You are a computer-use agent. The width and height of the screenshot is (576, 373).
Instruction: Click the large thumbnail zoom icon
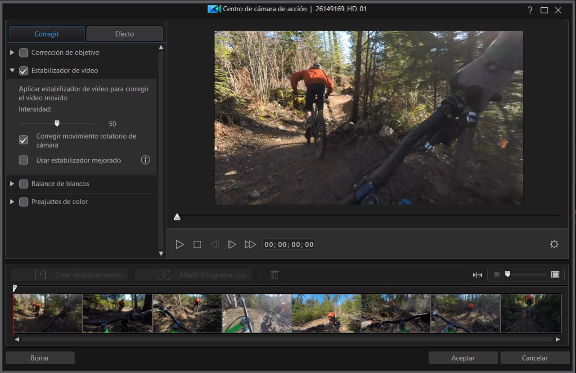tap(555, 274)
